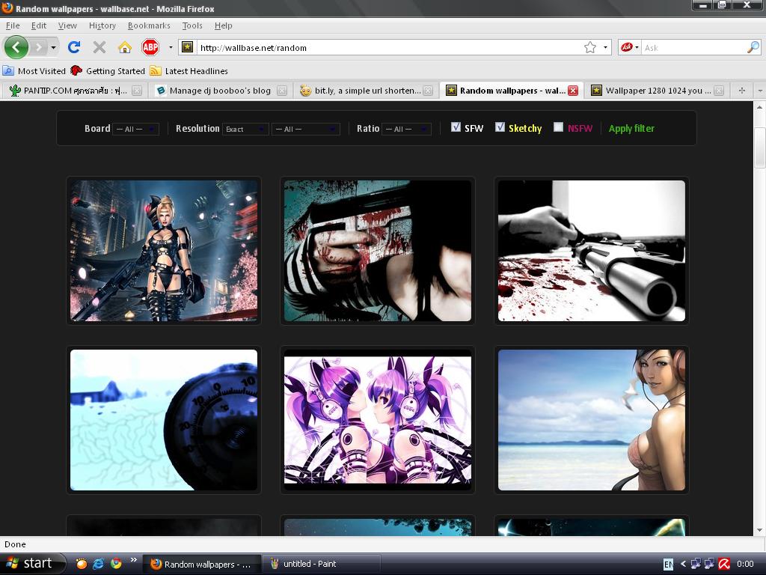Open a new tab with plus button

click(741, 91)
